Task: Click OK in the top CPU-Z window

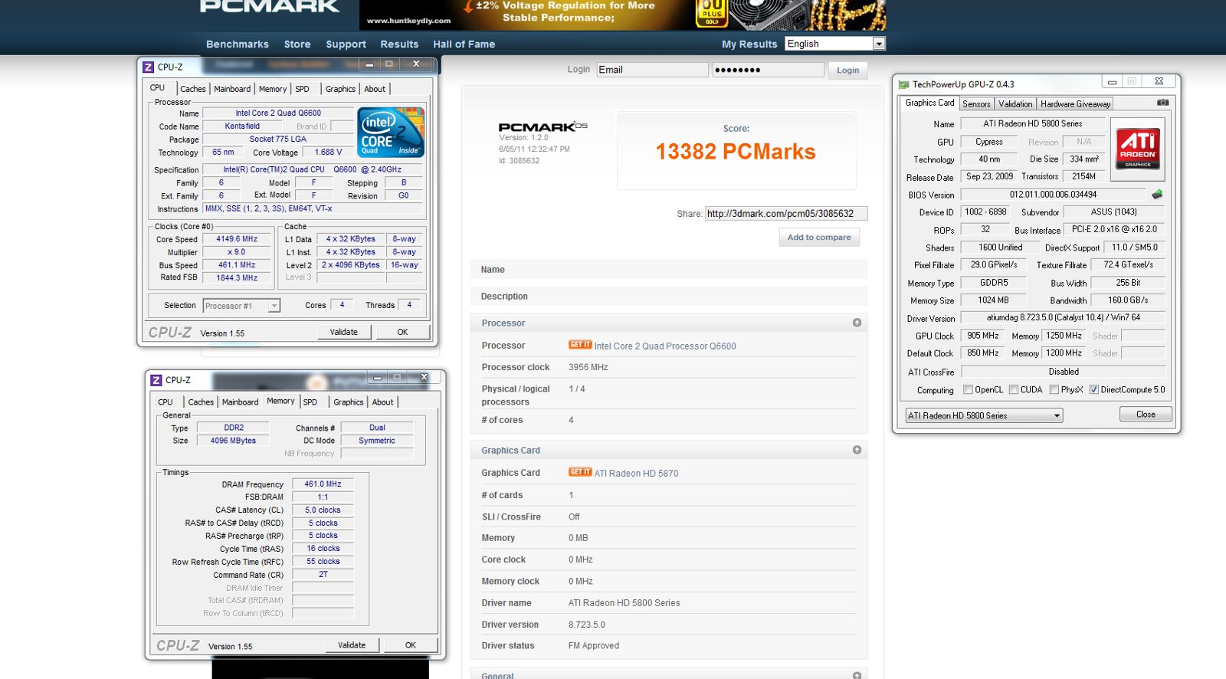Action: (x=402, y=332)
